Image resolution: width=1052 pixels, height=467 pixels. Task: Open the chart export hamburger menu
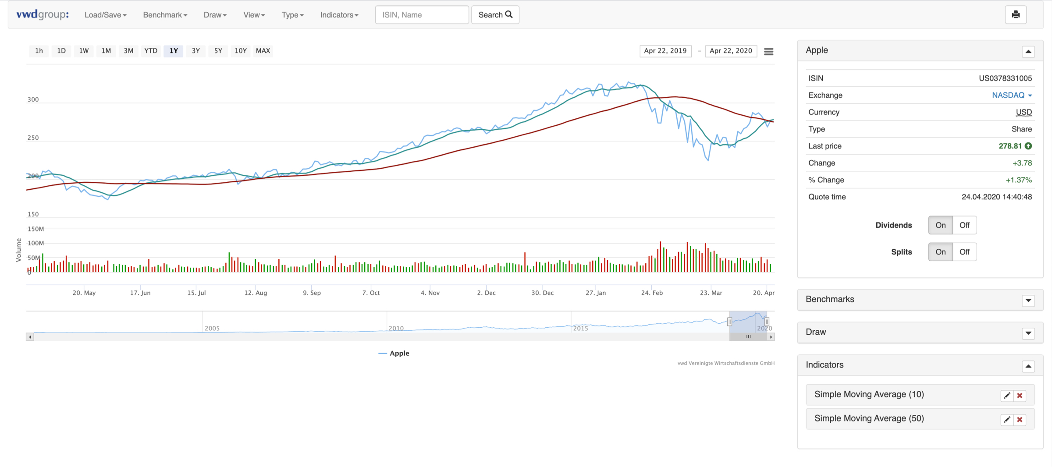point(768,51)
